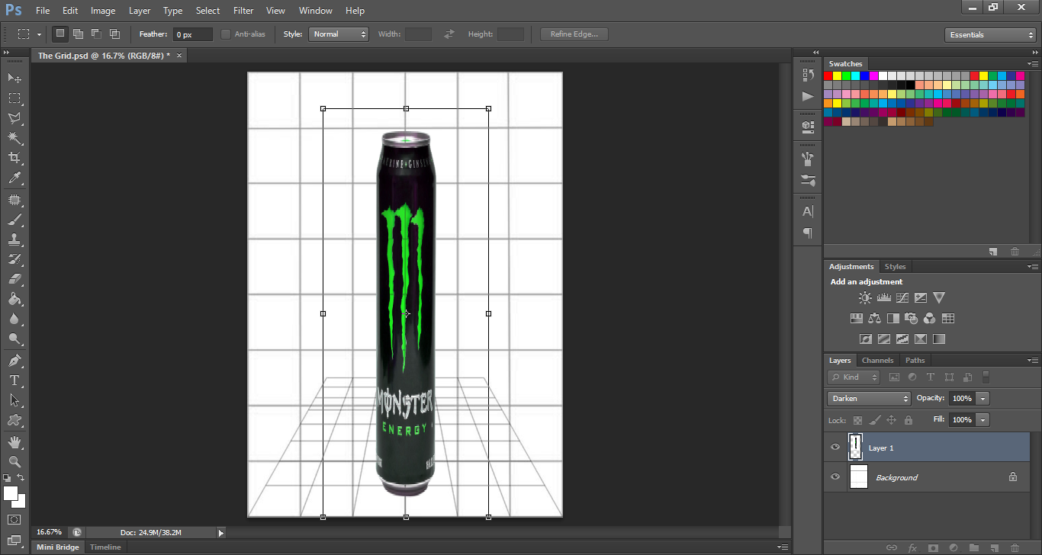The width and height of the screenshot is (1042, 555).
Task: Select the Horizontal Type tool
Action: [14, 380]
